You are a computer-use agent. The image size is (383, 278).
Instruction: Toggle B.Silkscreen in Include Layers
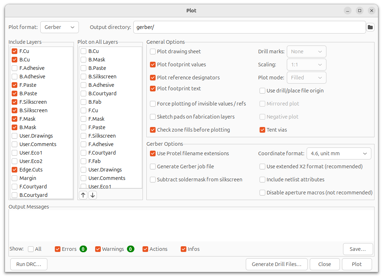pos(14,110)
